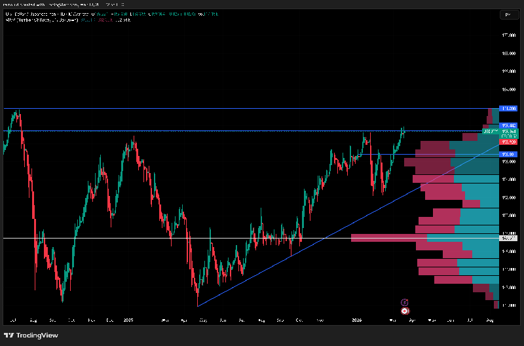Screen dimensions: 524x346
Task: Select the upper horizontal resistance line
Action: pyautogui.click(x=196, y=108)
